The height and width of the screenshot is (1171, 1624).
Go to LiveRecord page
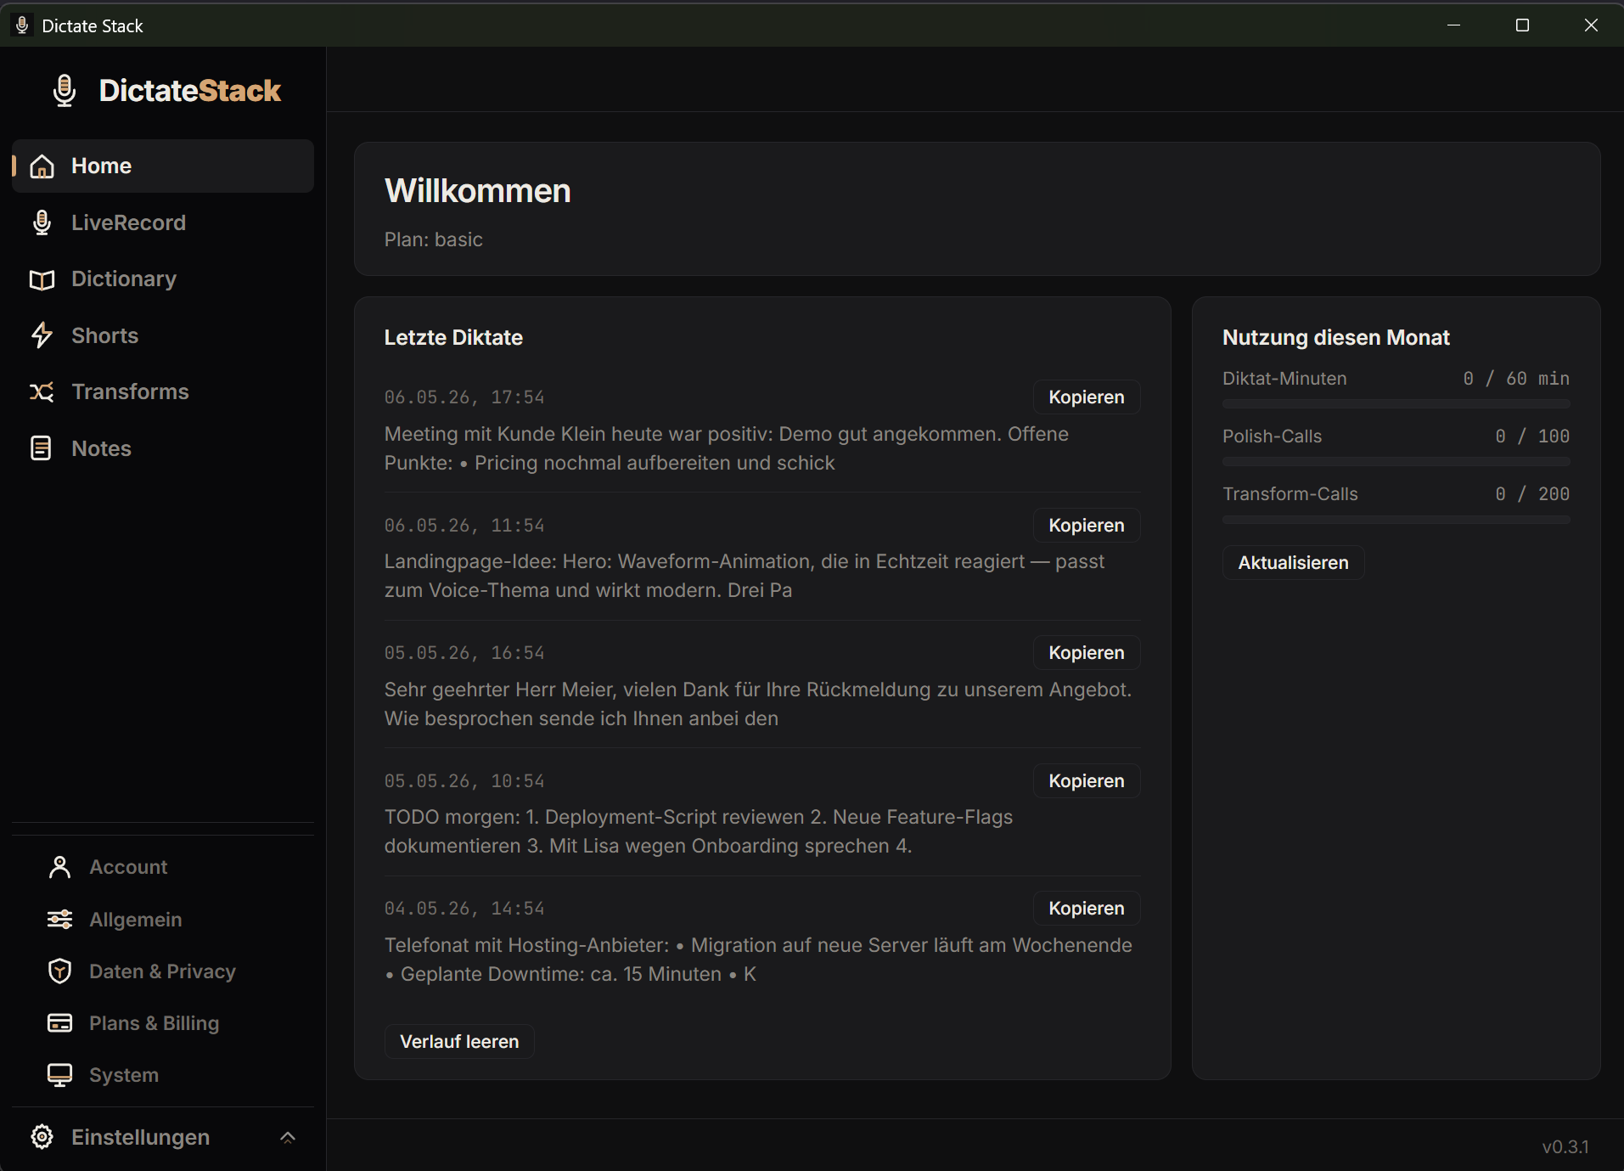tap(163, 222)
